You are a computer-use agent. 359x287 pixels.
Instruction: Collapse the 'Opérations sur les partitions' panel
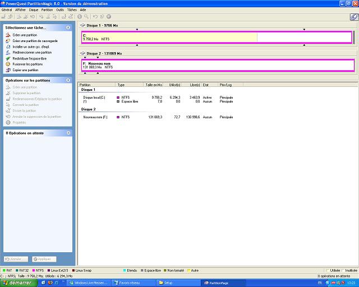pyautogui.click(x=68, y=80)
